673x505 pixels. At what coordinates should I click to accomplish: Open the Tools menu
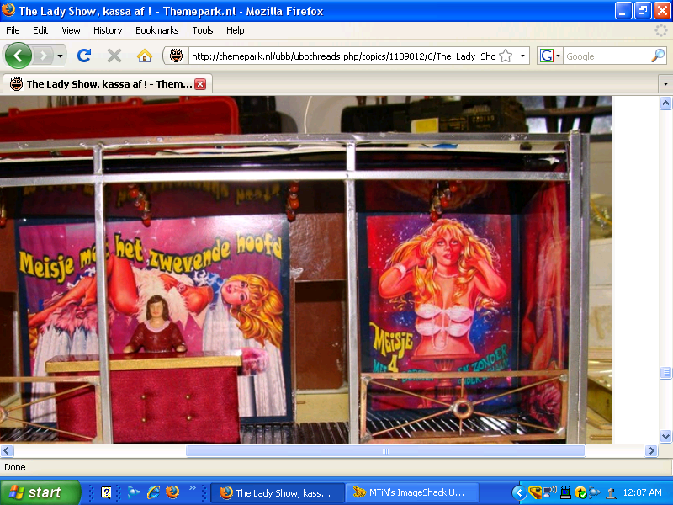(x=203, y=30)
